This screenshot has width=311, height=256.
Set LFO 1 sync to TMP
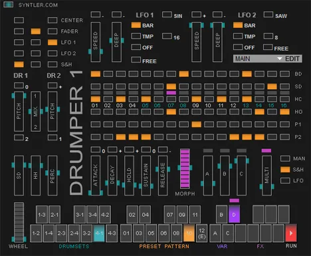click(136, 36)
